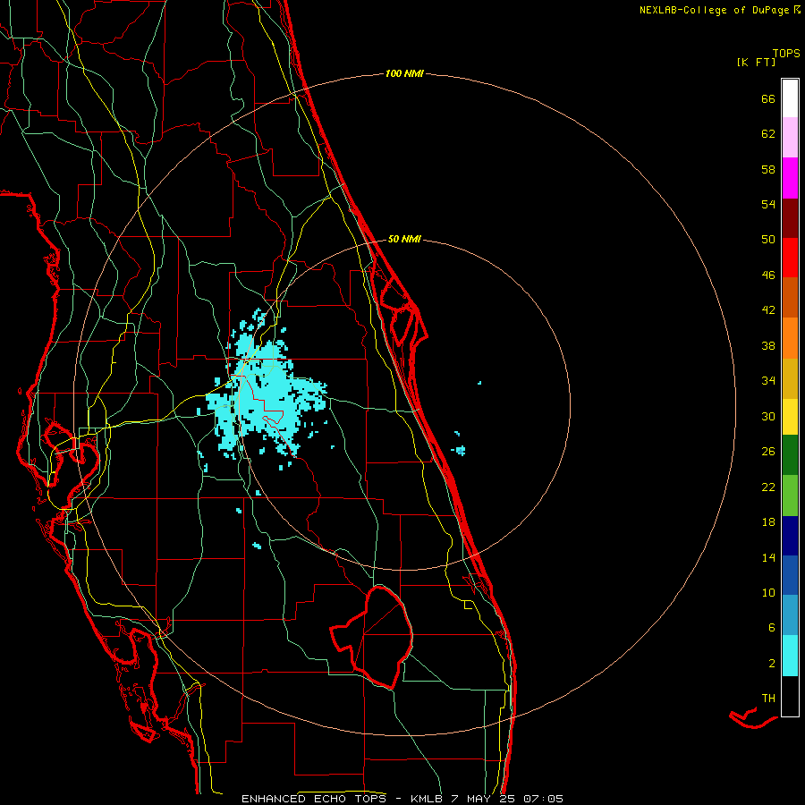The image size is (805, 805).
Task: Click the dark green legend swatch near 26
Action: (790, 455)
